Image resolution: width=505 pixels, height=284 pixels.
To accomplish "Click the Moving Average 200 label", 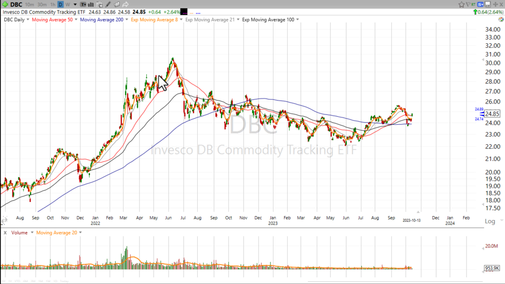I will [102, 19].
